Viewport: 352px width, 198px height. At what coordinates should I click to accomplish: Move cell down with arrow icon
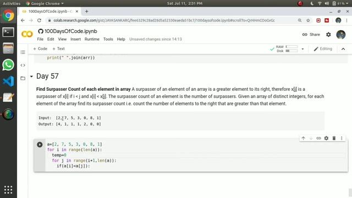pyautogui.click(x=311, y=138)
